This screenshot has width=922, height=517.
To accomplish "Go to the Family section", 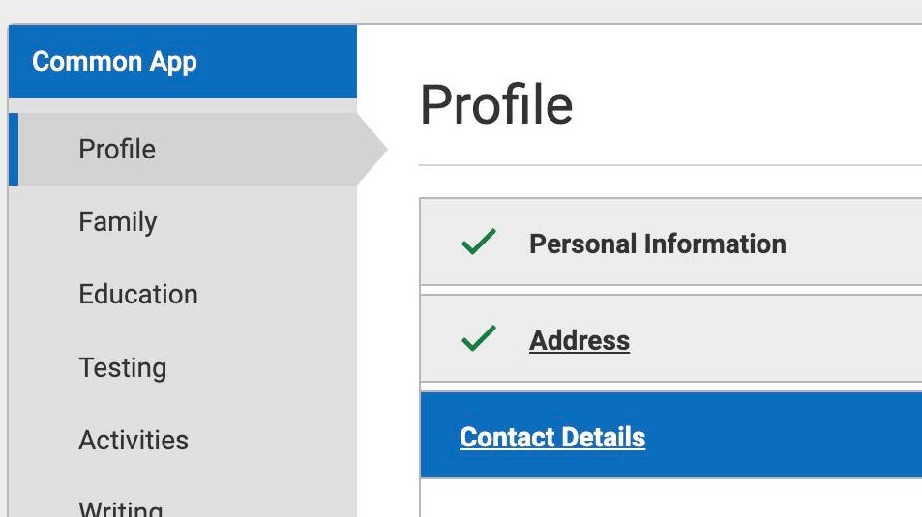I will [x=117, y=221].
